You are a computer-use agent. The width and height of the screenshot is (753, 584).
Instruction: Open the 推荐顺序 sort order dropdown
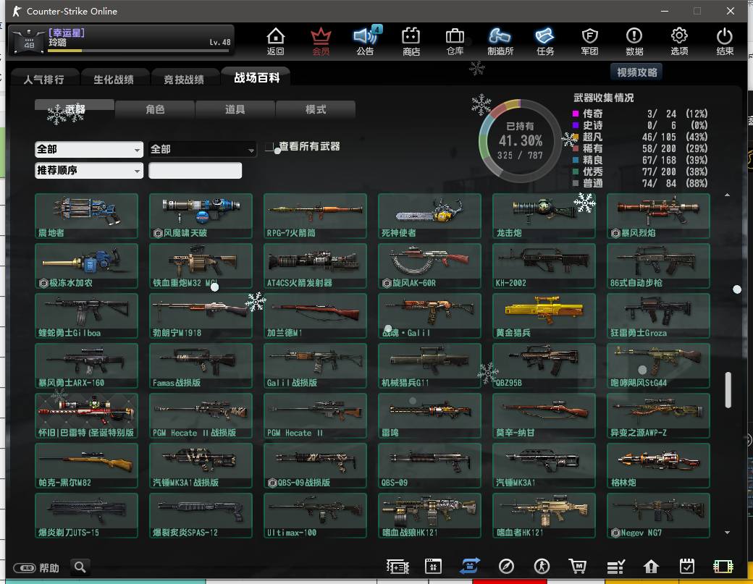(89, 171)
